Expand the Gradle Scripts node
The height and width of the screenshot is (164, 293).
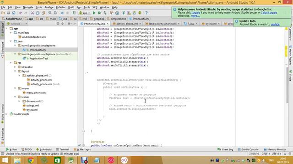tap(6, 114)
